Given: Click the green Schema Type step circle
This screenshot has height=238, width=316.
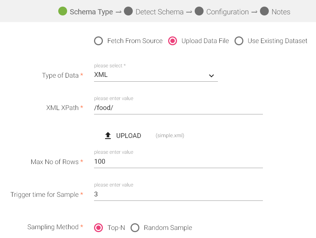Looking at the screenshot, I should [62, 11].
